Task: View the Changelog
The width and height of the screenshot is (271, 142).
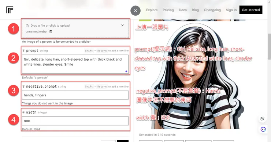Action: pos(212,10)
